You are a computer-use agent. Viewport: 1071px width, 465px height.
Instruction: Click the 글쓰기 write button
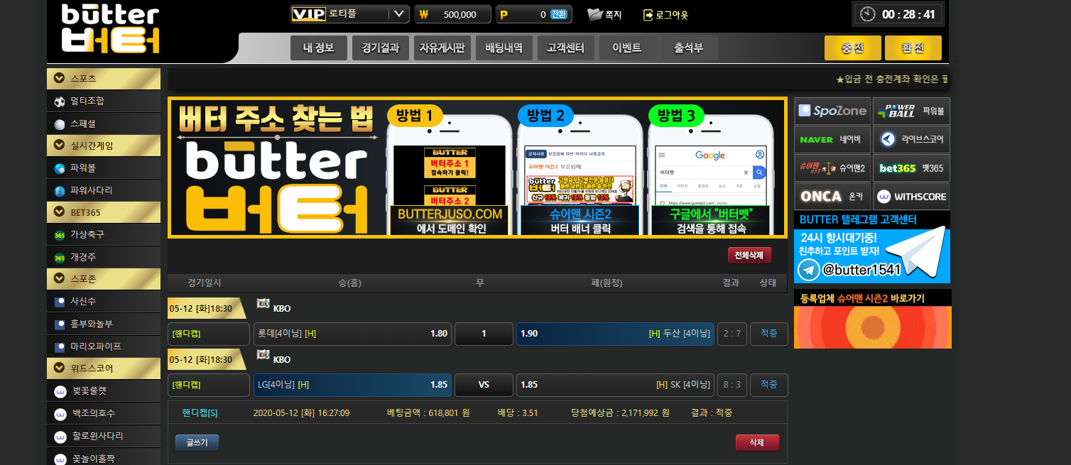click(197, 442)
